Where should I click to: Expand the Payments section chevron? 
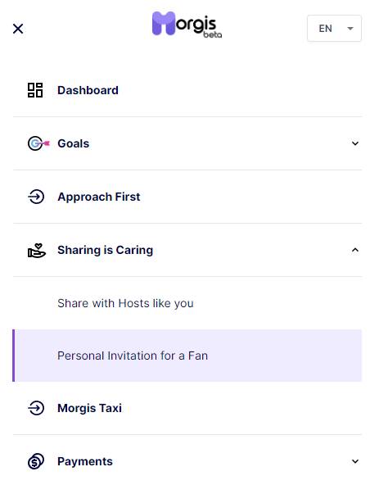point(355,461)
